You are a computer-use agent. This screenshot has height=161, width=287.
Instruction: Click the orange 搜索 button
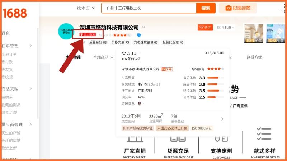point(206,8)
